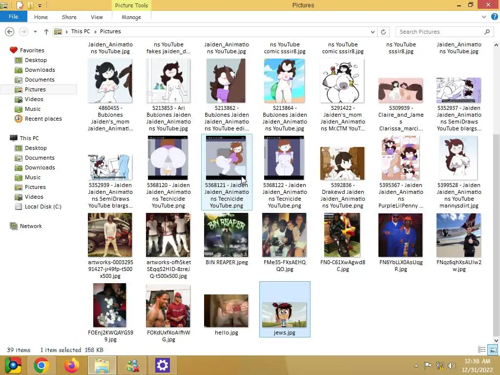Select the FNqz6qhXsAUIw2w.jpg airplane photo
This screenshot has width=500, height=375.
pyautogui.click(x=459, y=242)
